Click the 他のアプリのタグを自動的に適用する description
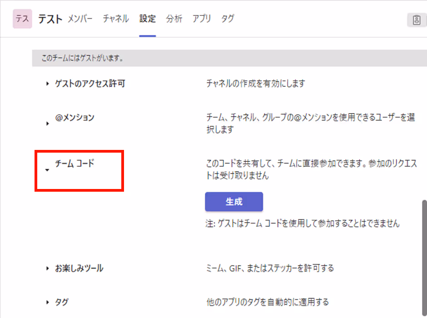The height and width of the screenshot is (318, 427). 268,302
